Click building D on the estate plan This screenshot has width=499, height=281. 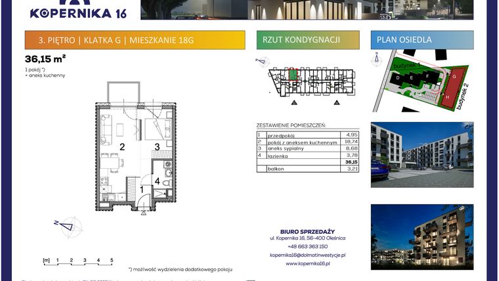(397, 77)
